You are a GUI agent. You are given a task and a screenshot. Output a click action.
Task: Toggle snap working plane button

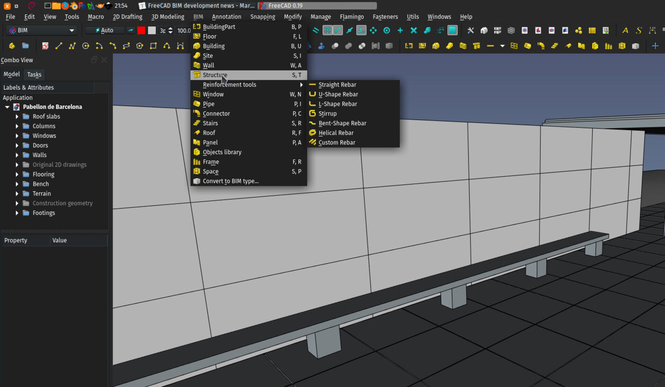(452, 30)
